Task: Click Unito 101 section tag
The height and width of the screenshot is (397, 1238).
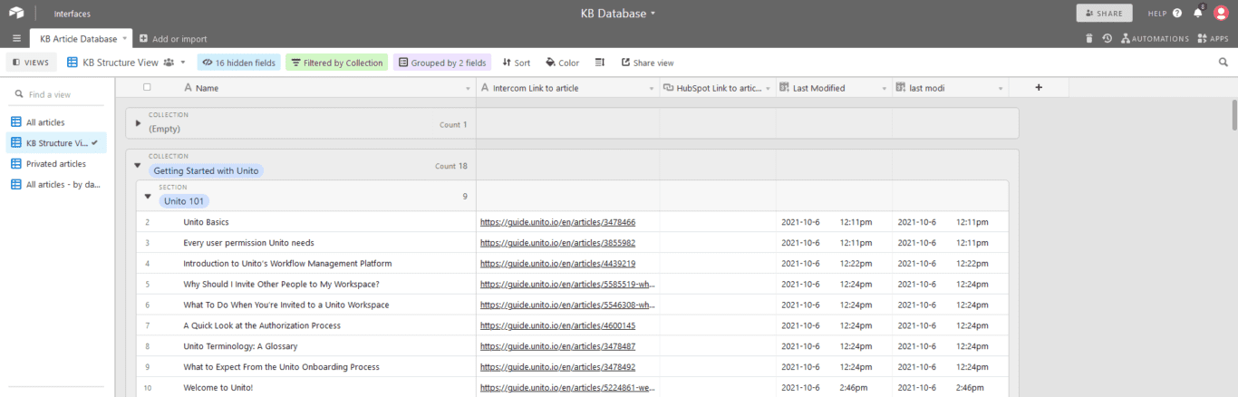Action: click(183, 201)
